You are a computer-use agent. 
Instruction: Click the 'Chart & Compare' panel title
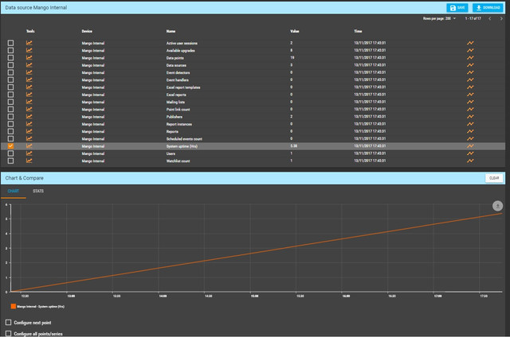(x=25, y=178)
